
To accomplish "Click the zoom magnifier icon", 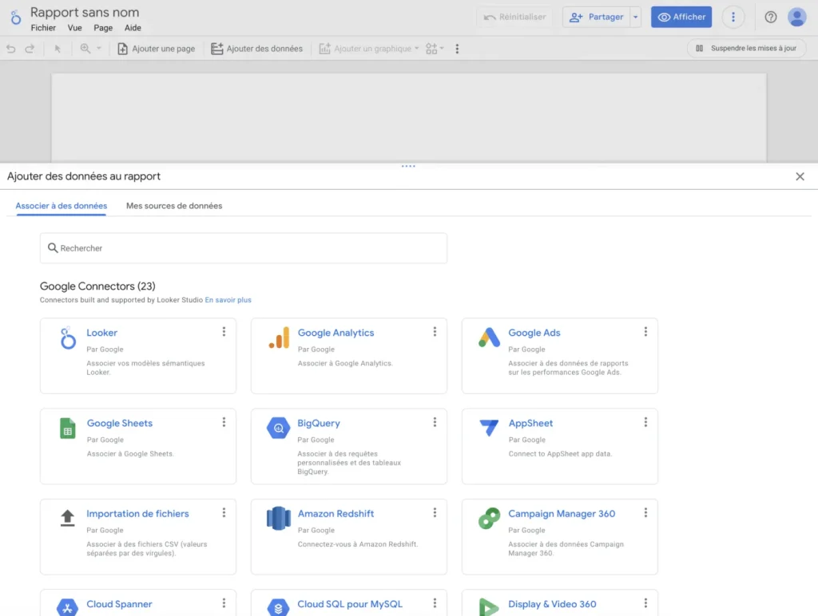I will point(85,49).
